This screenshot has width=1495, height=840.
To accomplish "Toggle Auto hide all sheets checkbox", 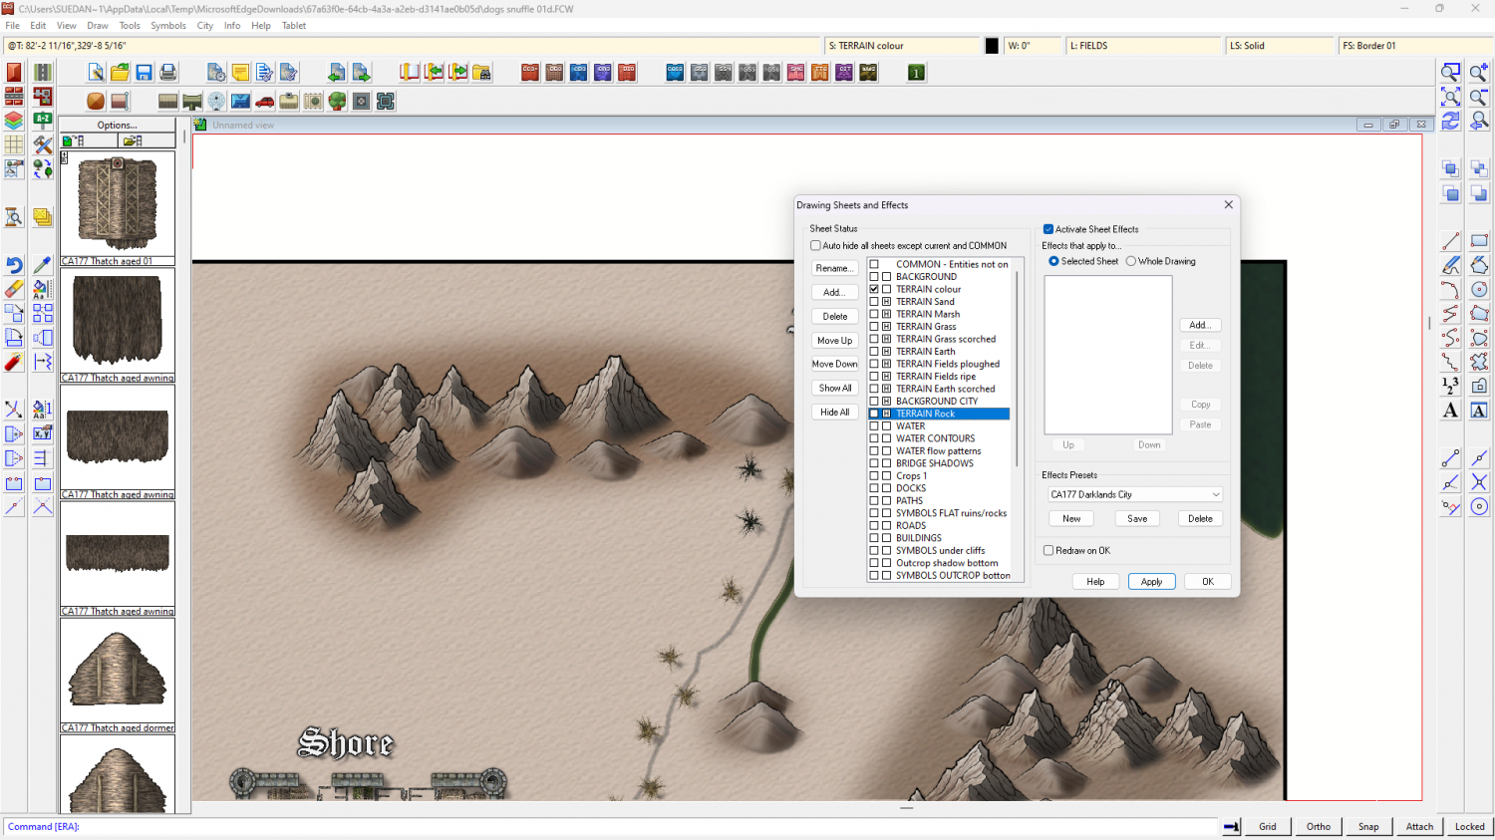I will tap(815, 245).
